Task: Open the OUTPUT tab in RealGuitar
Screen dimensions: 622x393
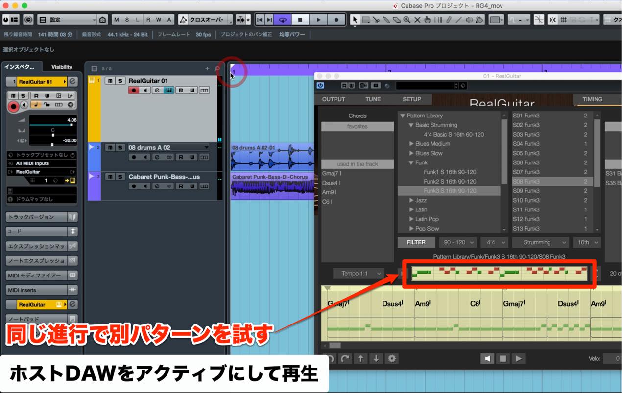Action: [x=334, y=99]
